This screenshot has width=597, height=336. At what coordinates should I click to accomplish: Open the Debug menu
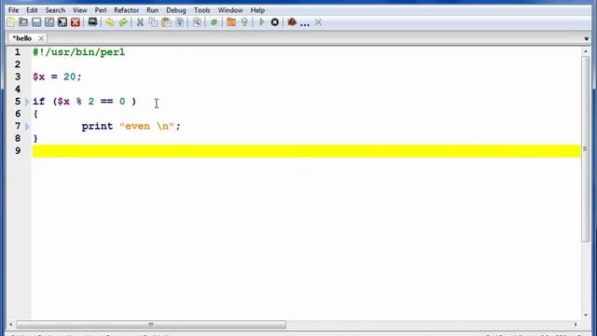coord(176,10)
